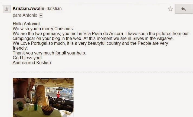The image size is (193, 117).
Task: Click the folded corner icon on the photo
Action: pyautogui.click(x=70, y=115)
